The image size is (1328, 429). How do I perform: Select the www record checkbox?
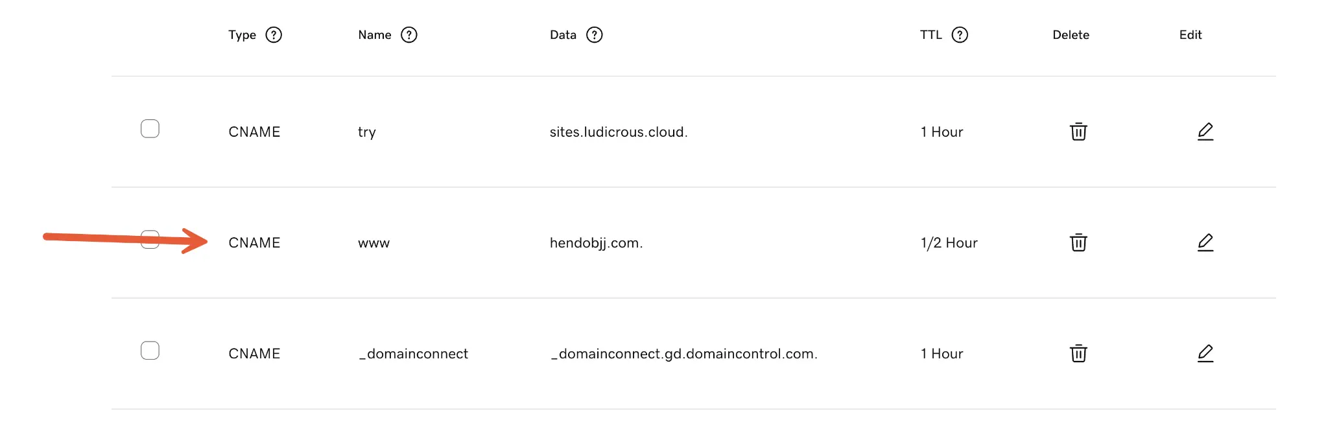click(150, 240)
